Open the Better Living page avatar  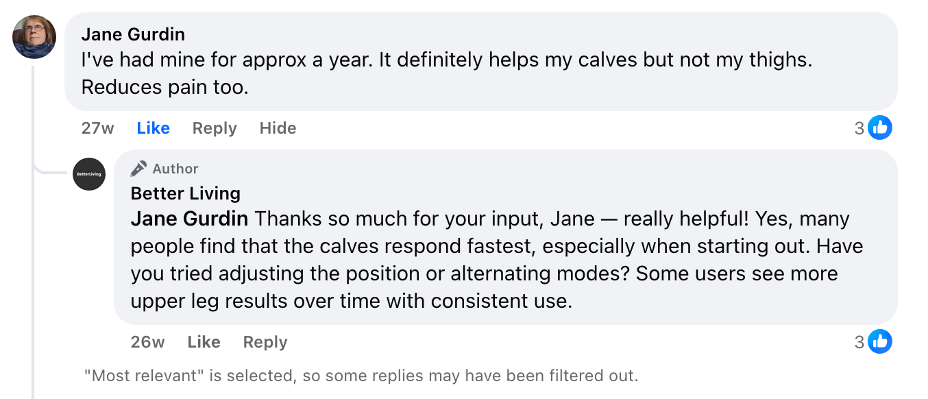pyautogui.click(x=89, y=174)
